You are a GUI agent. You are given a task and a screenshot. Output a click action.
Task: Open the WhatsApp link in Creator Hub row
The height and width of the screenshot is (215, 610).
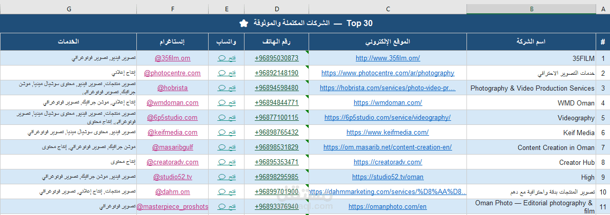coord(227,162)
